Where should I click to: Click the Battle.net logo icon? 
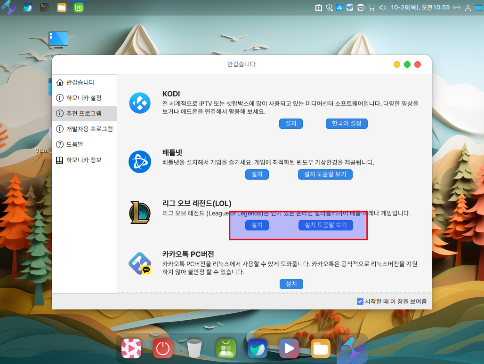pos(140,162)
